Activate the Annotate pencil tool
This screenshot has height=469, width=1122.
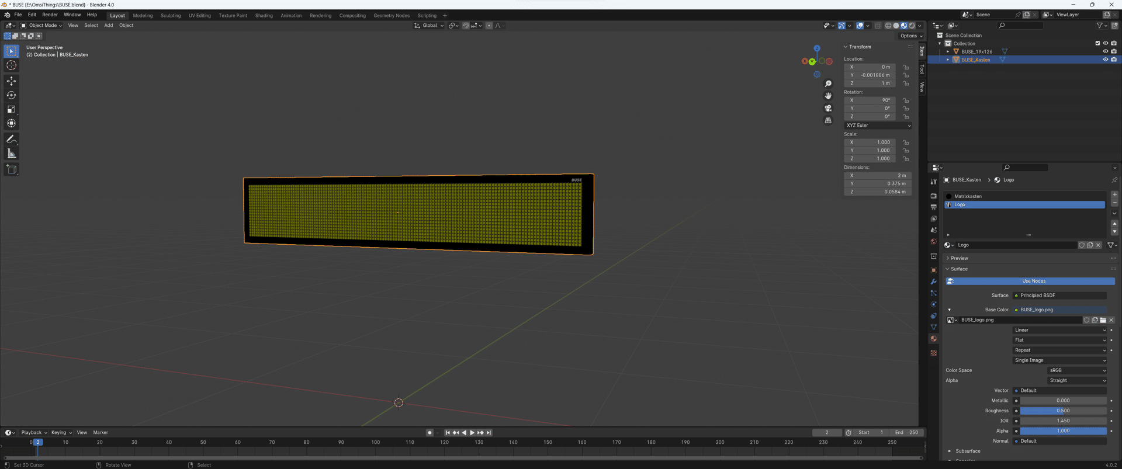(x=11, y=139)
